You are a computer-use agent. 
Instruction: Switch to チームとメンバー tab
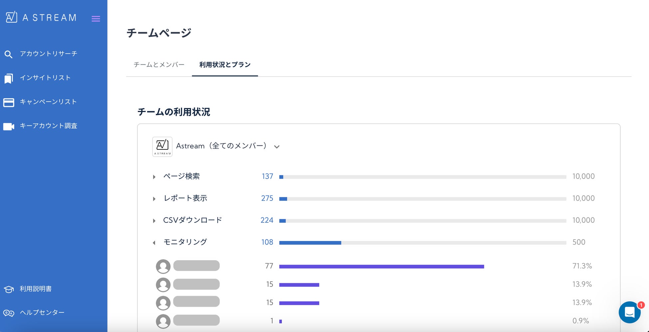point(159,65)
